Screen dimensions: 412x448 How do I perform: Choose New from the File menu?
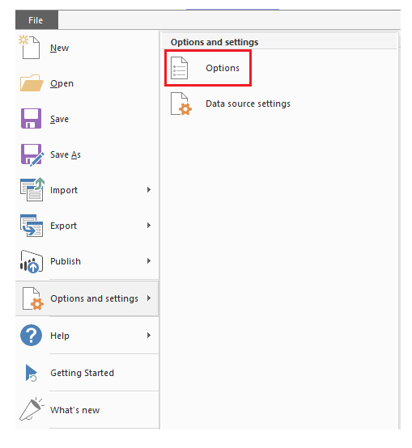click(87, 48)
